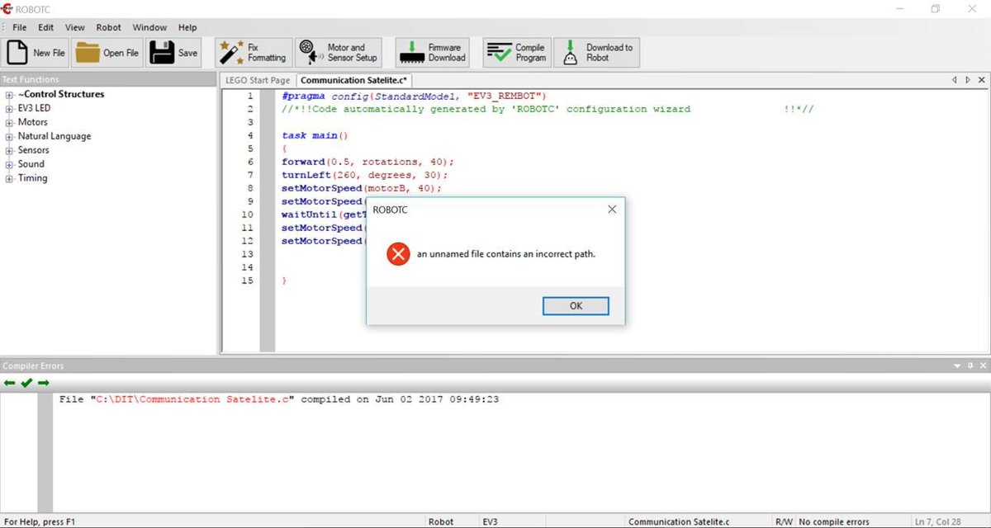Image resolution: width=991 pixels, height=528 pixels.
Task: Select Sensors in Text Functions
Action: coord(34,150)
